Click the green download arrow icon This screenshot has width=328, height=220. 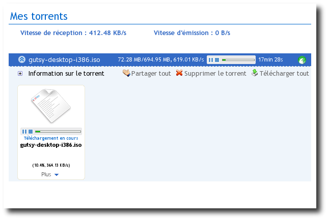(x=255, y=73)
